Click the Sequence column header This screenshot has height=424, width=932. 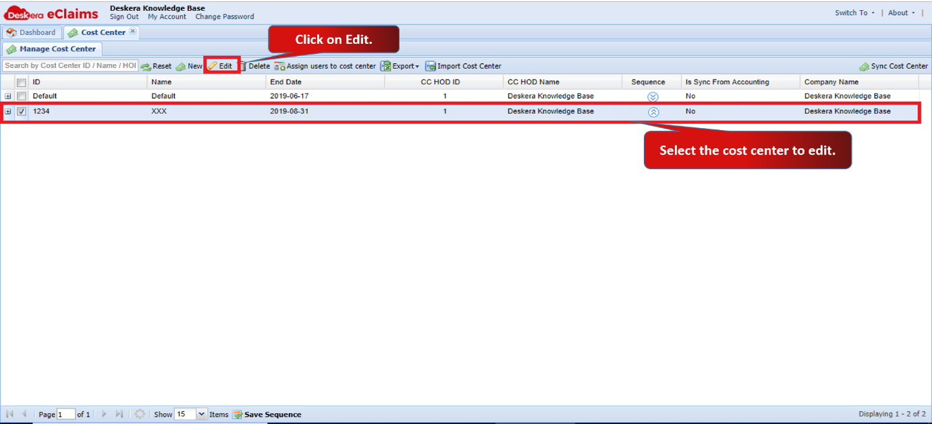[652, 82]
